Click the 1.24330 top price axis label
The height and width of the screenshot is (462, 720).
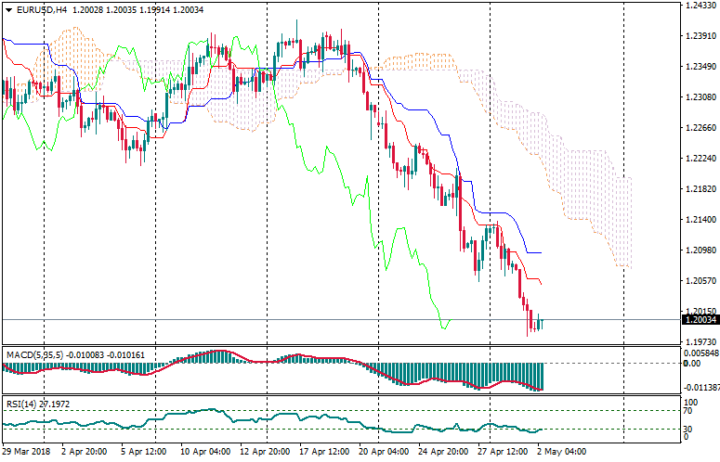tap(699, 6)
